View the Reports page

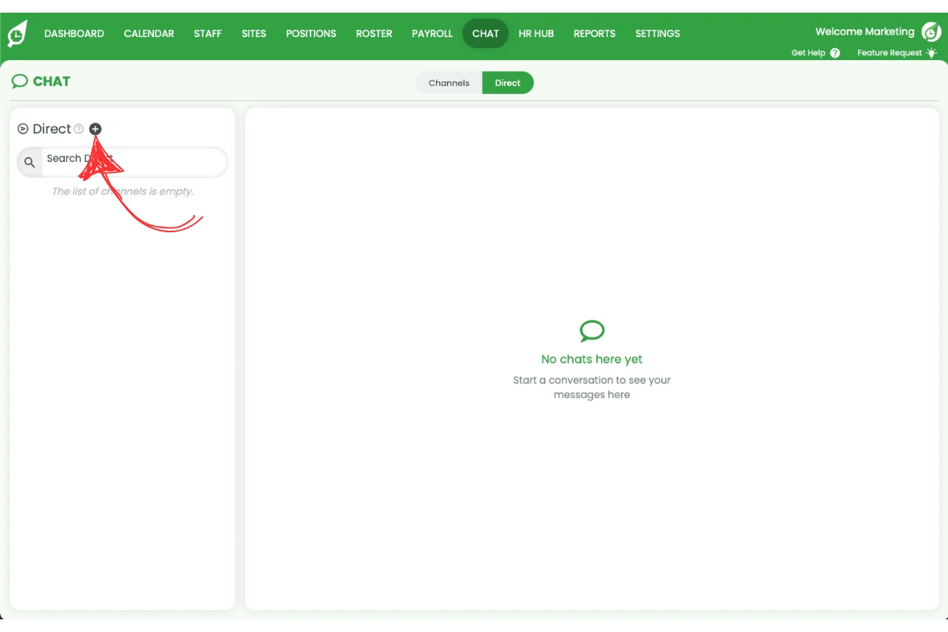pos(594,34)
